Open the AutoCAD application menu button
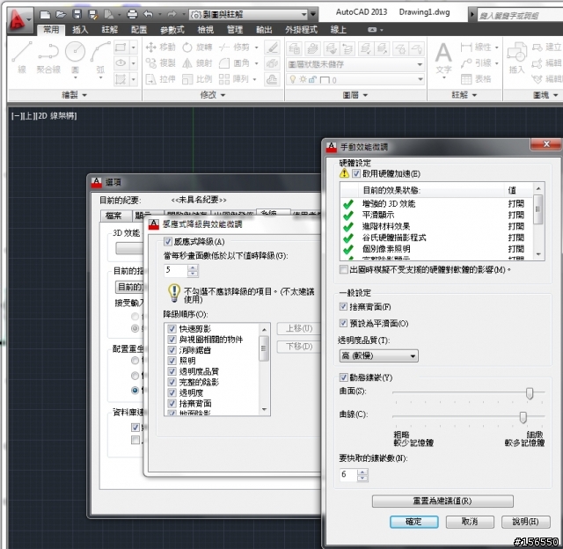563x549 pixels. [19, 19]
